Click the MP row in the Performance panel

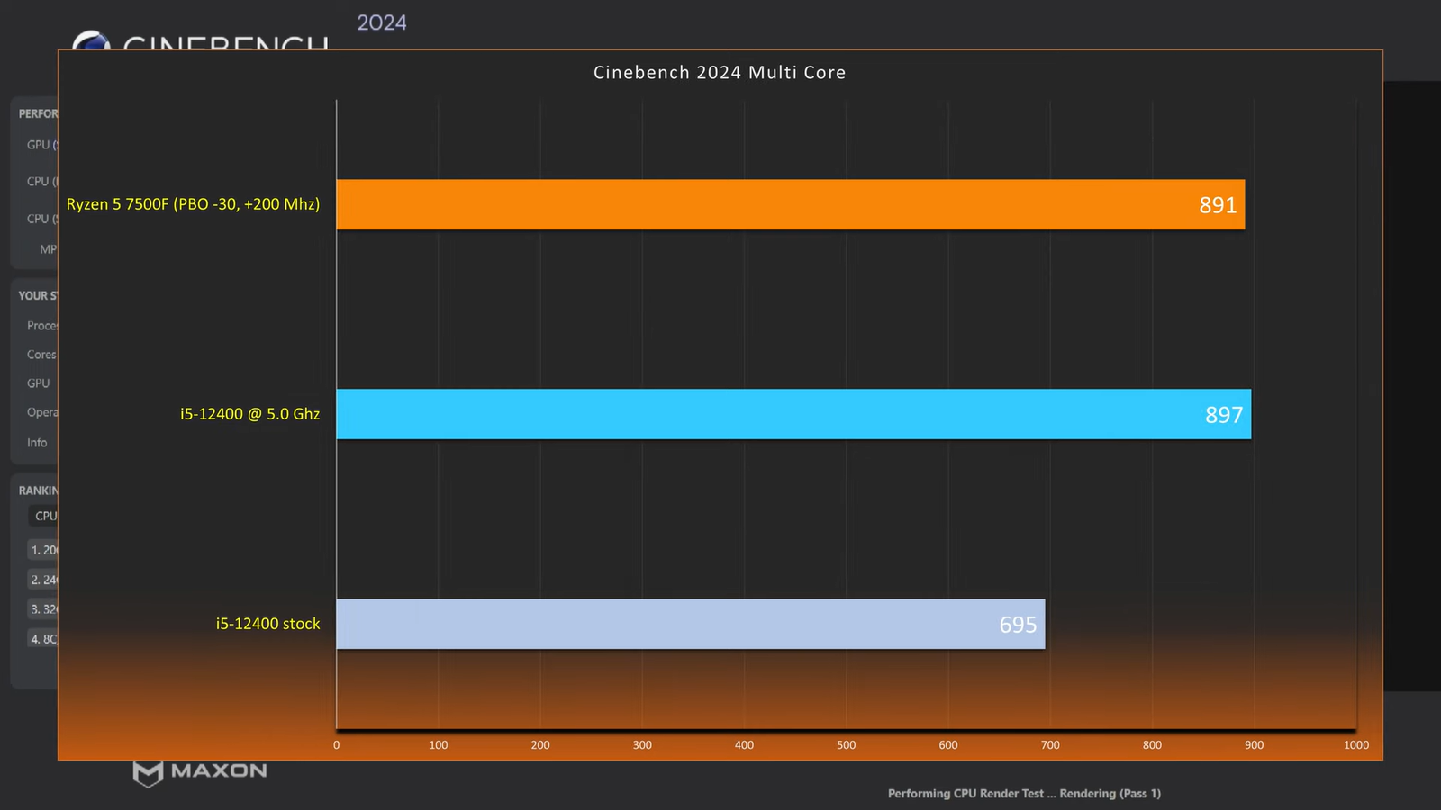point(48,249)
